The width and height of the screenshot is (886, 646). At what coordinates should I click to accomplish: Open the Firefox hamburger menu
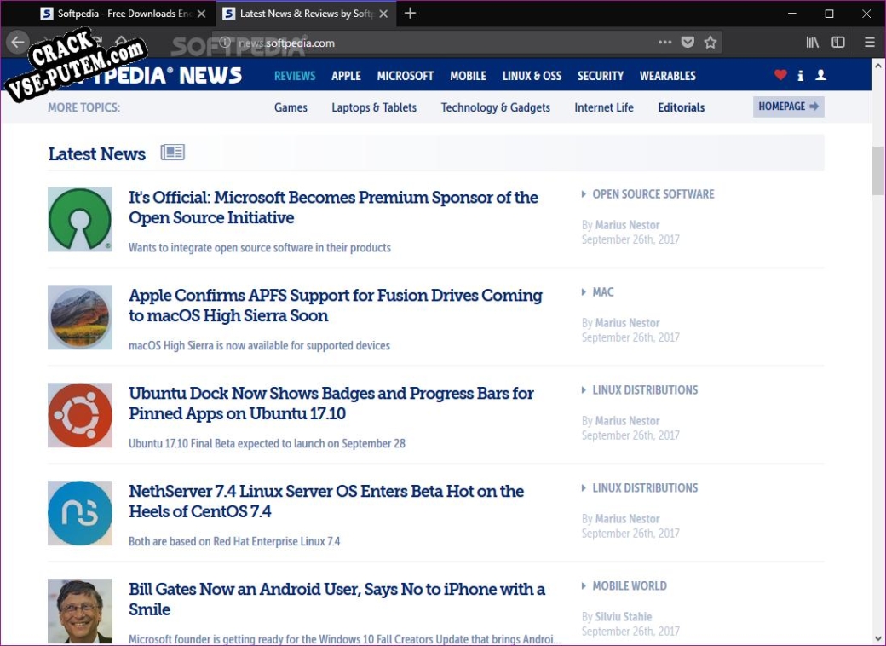click(870, 43)
